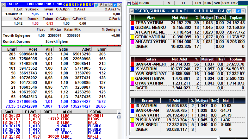Click ask quantity 22960998
Screen dimensions: 248x139
tap(82, 59)
